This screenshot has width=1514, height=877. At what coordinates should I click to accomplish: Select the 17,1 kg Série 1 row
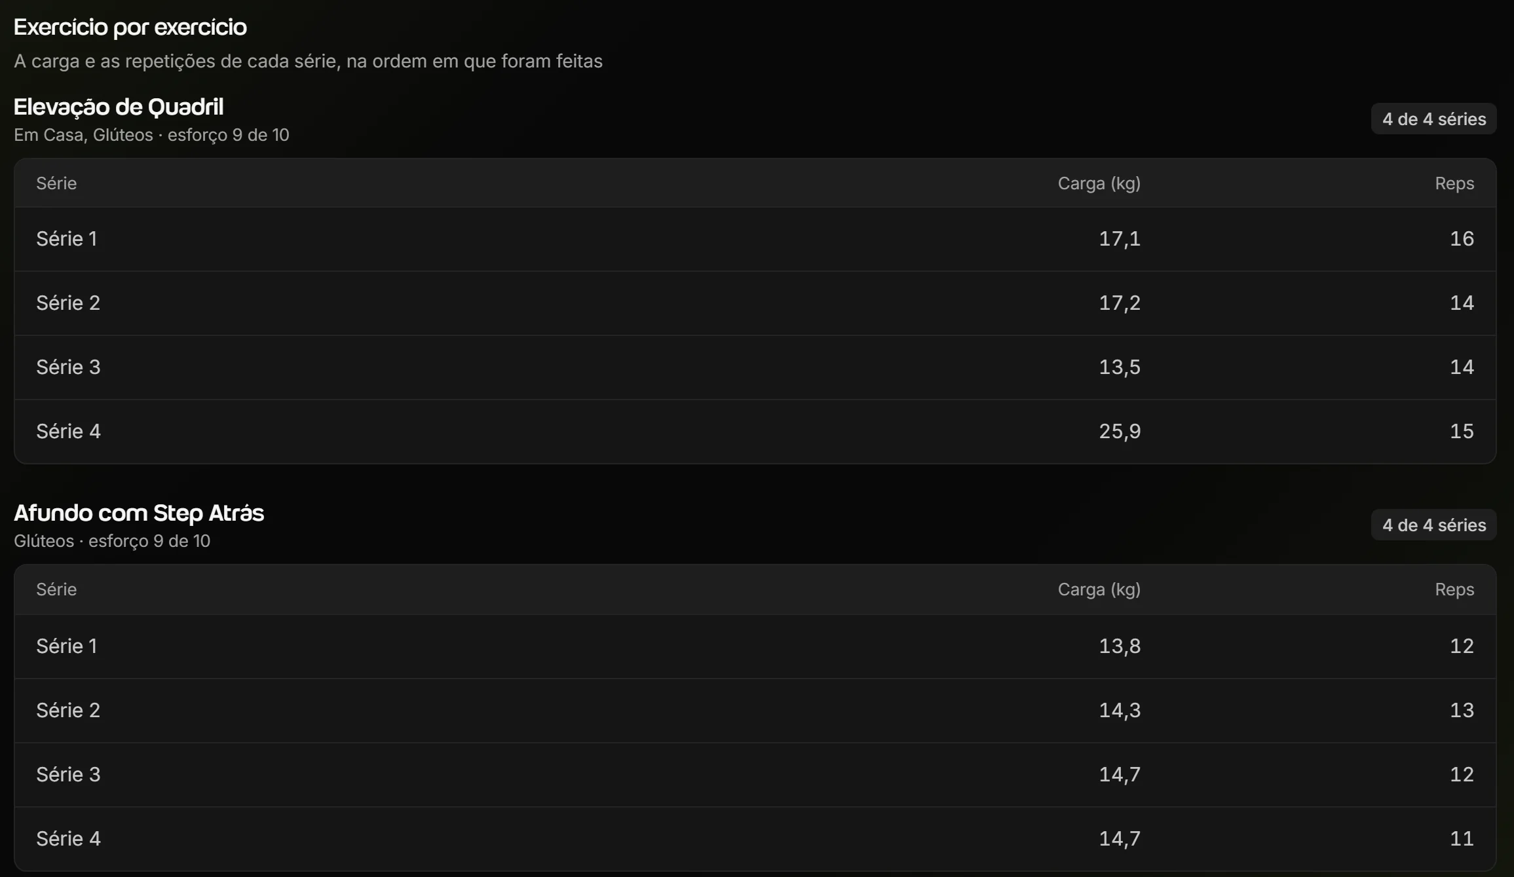[x=755, y=239]
